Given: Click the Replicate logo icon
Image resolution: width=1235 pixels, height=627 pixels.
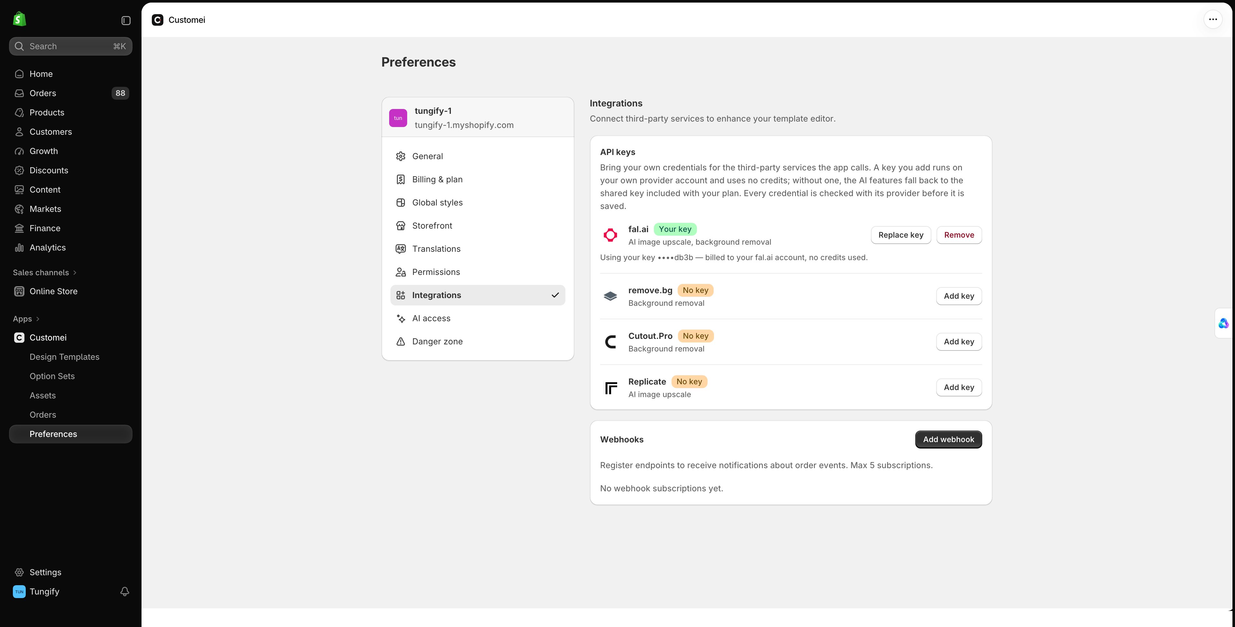Looking at the screenshot, I should click(x=610, y=388).
